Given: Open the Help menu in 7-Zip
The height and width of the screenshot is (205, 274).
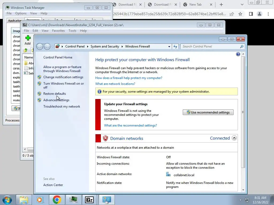Looking at the screenshot, I should coord(83,31).
